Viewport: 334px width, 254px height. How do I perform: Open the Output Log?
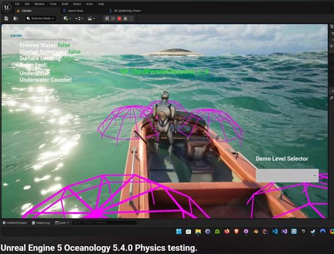[x=41, y=223]
